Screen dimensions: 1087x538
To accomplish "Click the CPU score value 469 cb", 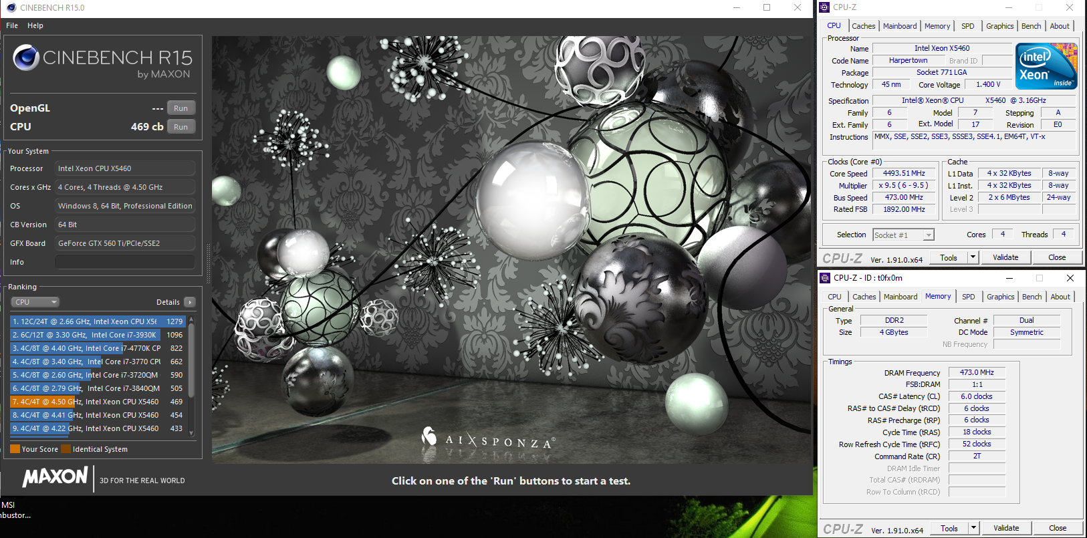I will (147, 127).
